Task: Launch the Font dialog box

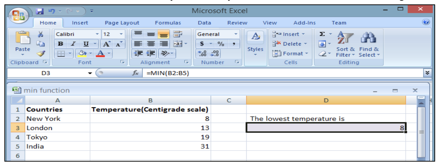Action: [x=122, y=62]
